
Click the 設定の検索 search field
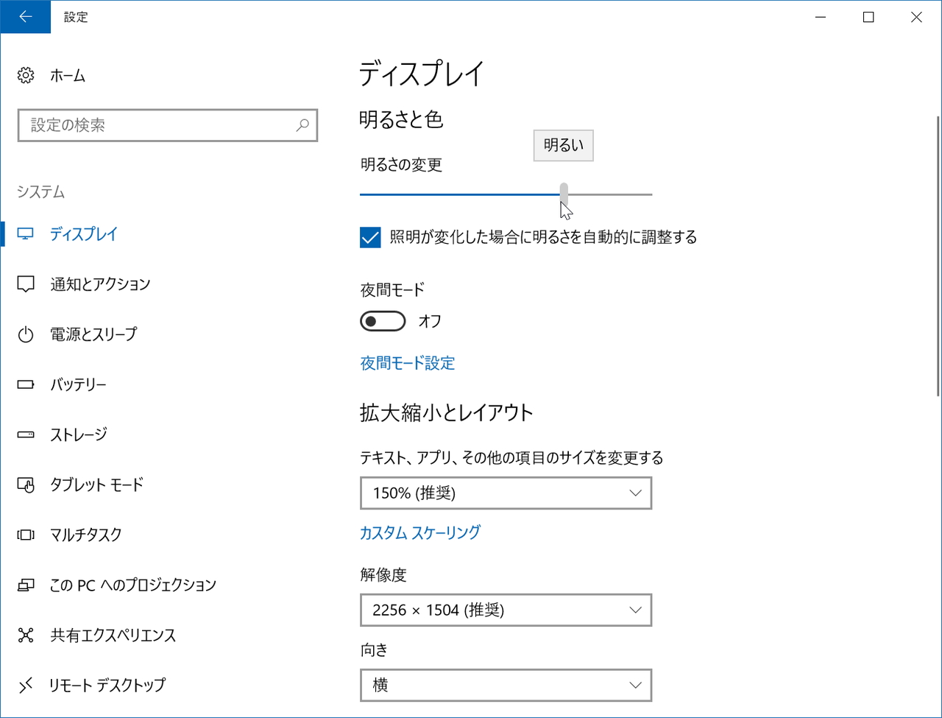click(x=168, y=125)
